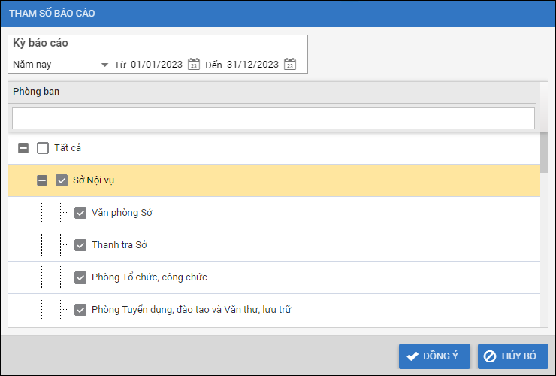The image size is (556, 376).
Task: Uncheck Phòng Tổ chức, công chức checkbox
Action: (x=80, y=277)
